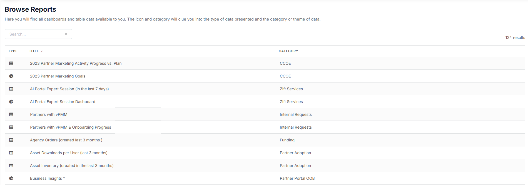Click pie chart icon for Business Insights
Viewport: 528px width, 185px height.
click(11, 178)
